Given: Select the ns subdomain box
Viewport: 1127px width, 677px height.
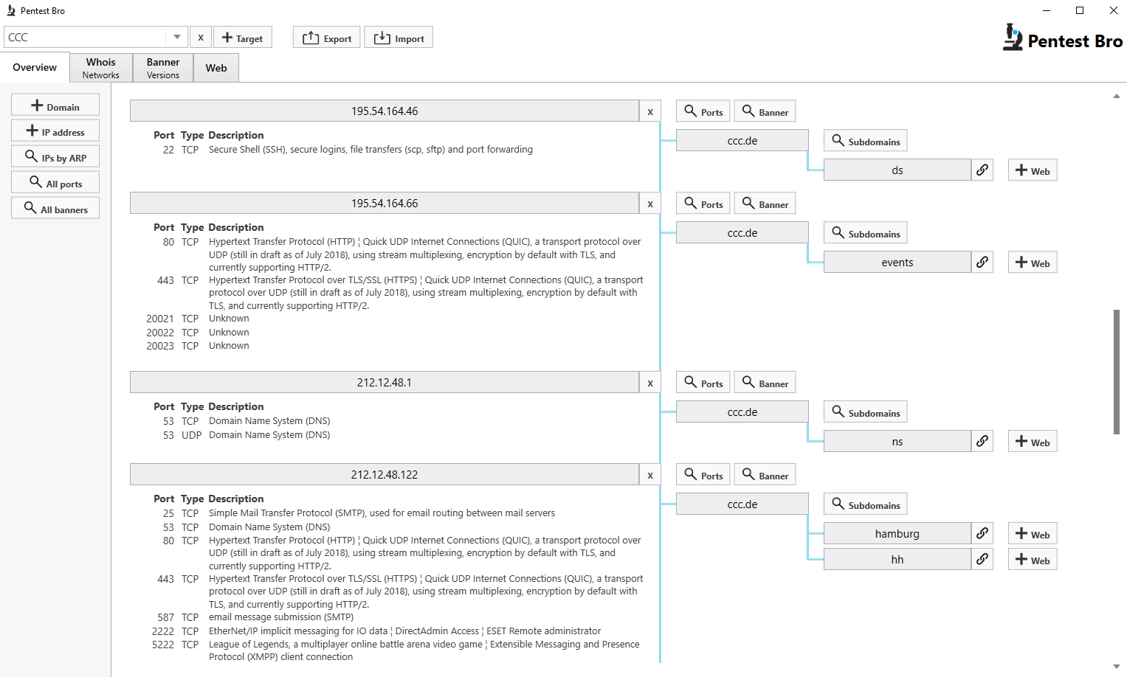Looking at the screenshot, I should point(897,441).
